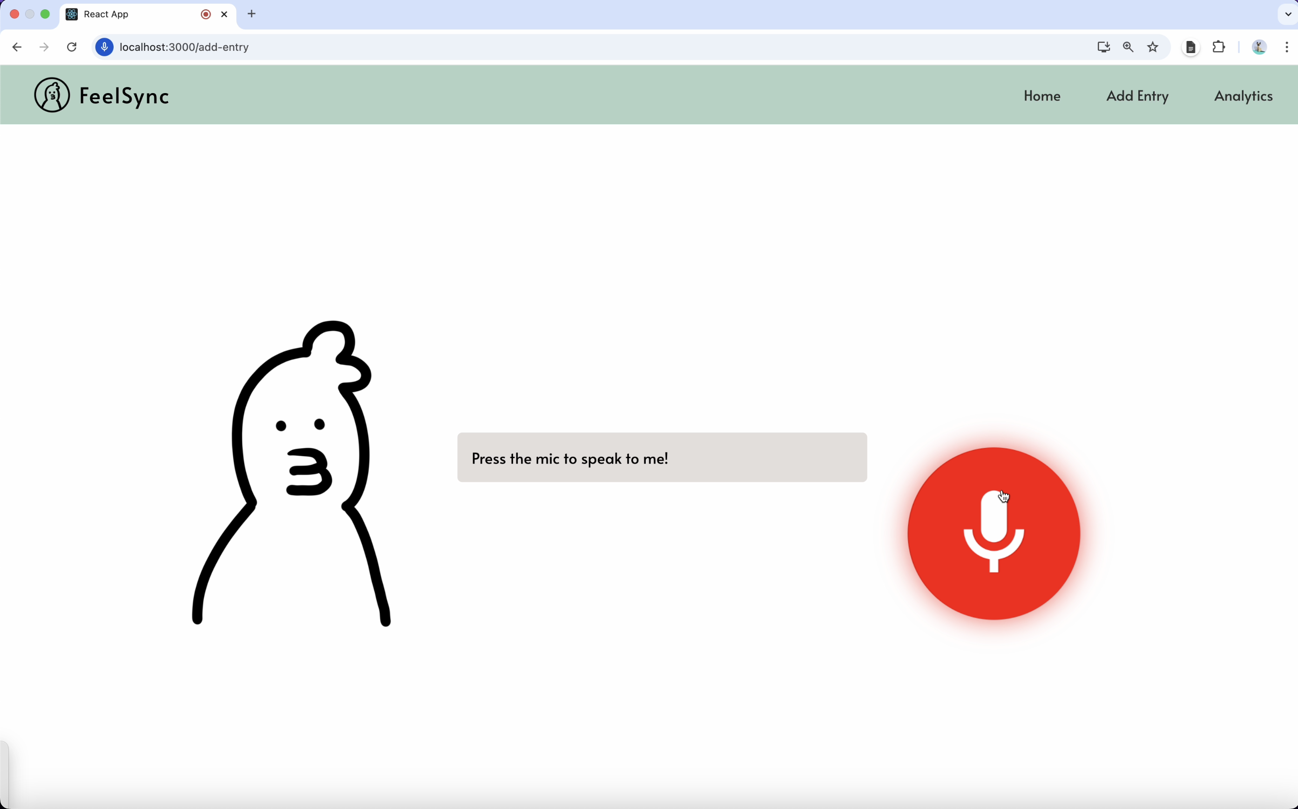The height and width of the screenshot is (809, 1298).
Task: Navigate to Home in the navbar
Action: click(1042, 96)
